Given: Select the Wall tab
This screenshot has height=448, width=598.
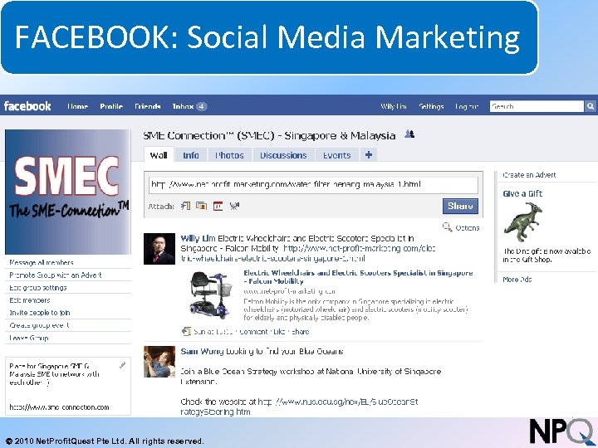Looking at the screenshot, I should coord(159,155).
